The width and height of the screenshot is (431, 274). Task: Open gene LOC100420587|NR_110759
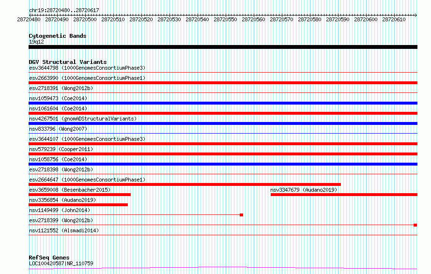(61, 263)
